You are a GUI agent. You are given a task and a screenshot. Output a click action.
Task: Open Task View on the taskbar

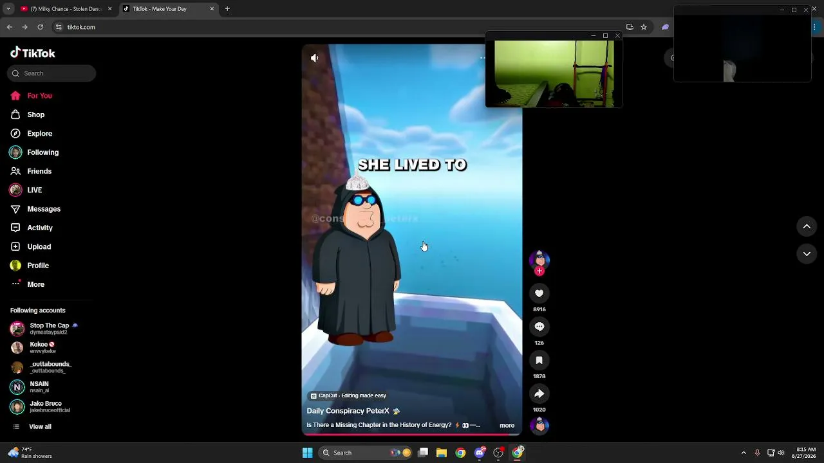click(x=423, y=453)
